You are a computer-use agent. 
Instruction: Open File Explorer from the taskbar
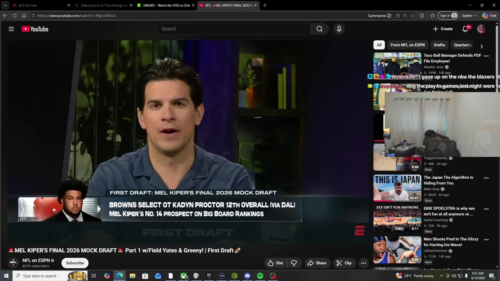coord(132,276)
